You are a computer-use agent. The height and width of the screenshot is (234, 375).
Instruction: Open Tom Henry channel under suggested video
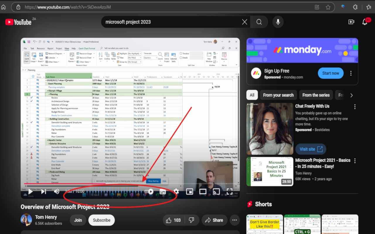303,173
